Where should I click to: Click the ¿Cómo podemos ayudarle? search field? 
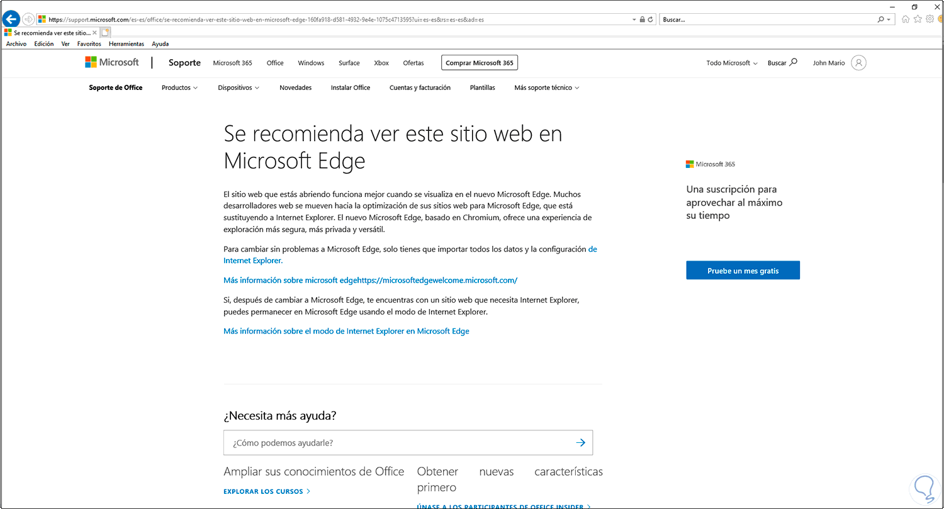click(396, 443)
